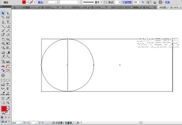Screen dimensions: 182x125
Task: Click the crosshair circle tool icon
Action: click(3, 75)
